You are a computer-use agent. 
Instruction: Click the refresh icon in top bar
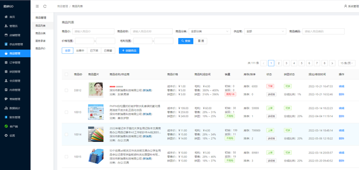(x=45, y=6)
